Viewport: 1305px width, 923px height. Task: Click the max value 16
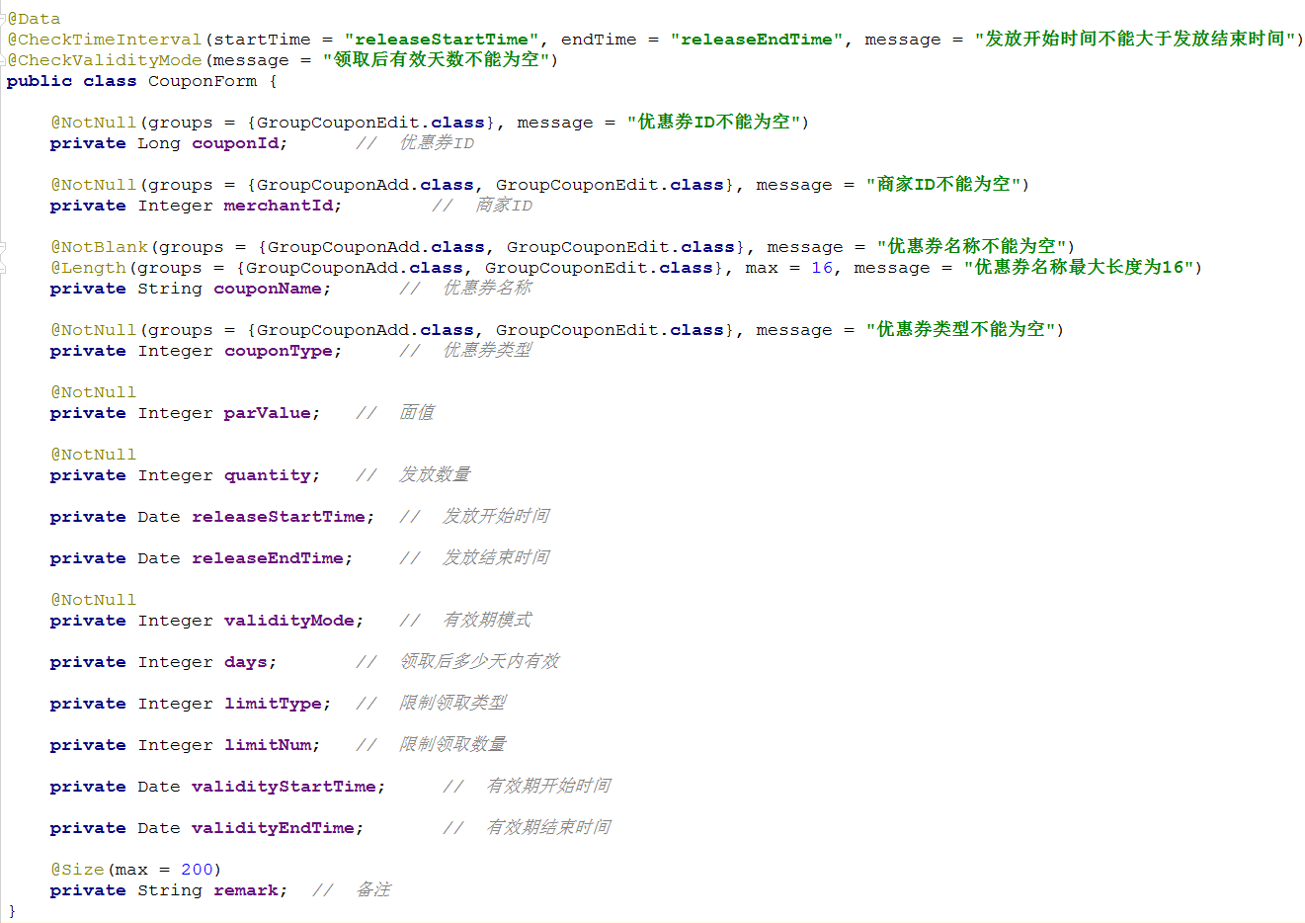tap(822, 268)
